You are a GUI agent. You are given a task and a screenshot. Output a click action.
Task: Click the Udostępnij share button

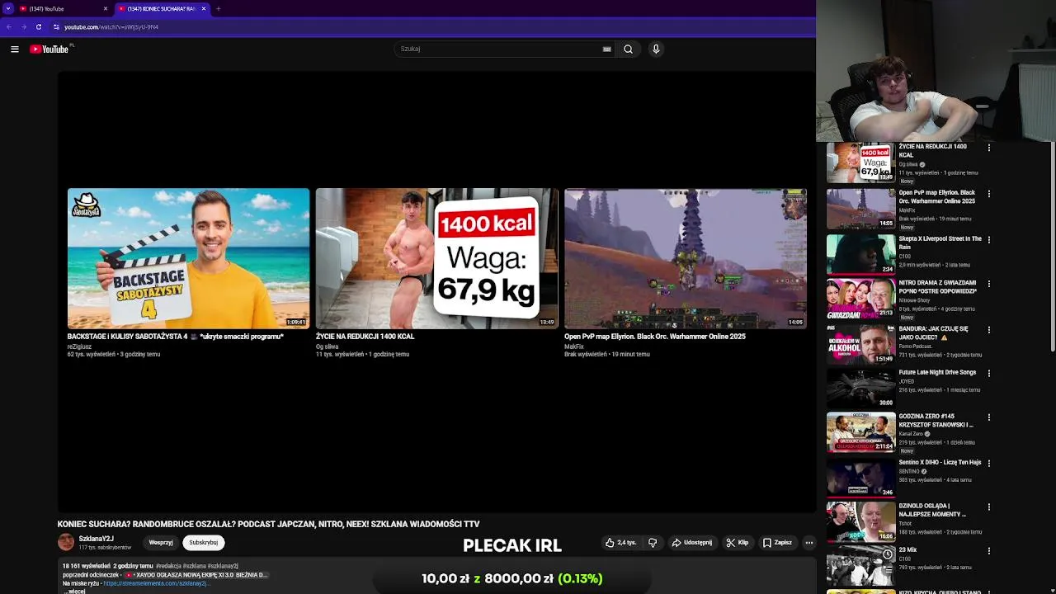(x=691, y=543)
